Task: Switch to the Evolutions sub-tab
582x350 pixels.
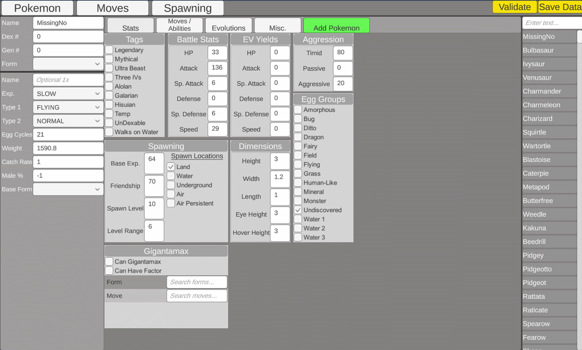Action: pyautogui.click(x=229, y=25)
